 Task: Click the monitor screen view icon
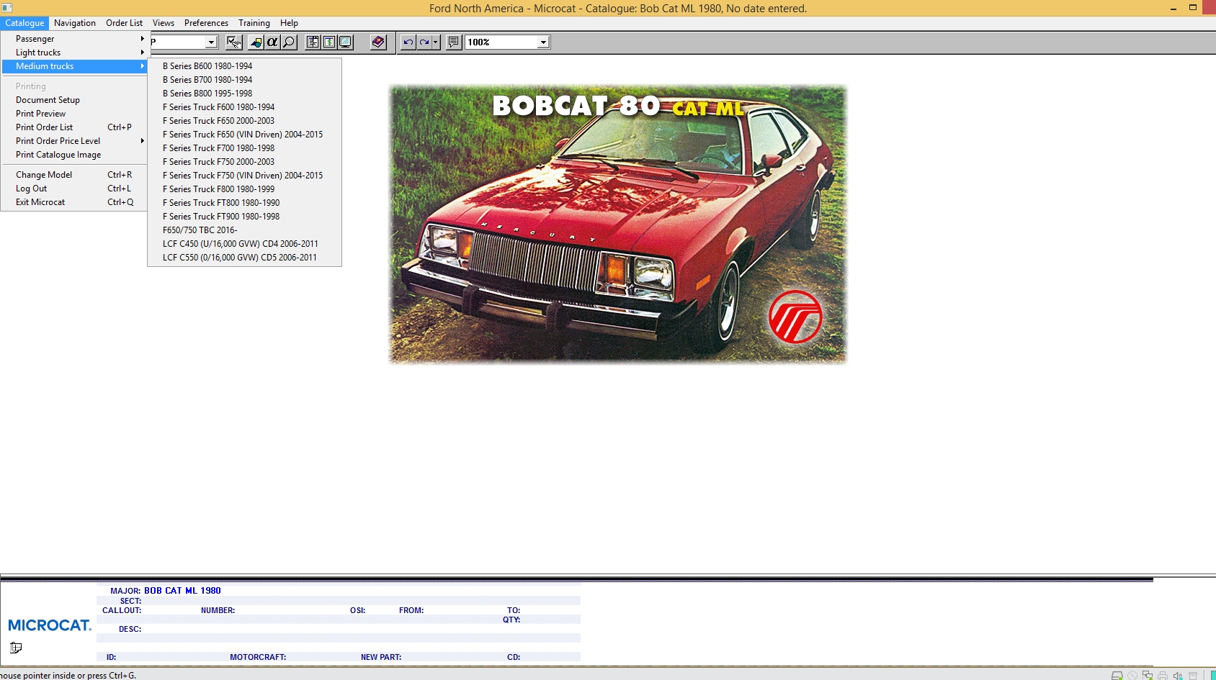[346, 42]
